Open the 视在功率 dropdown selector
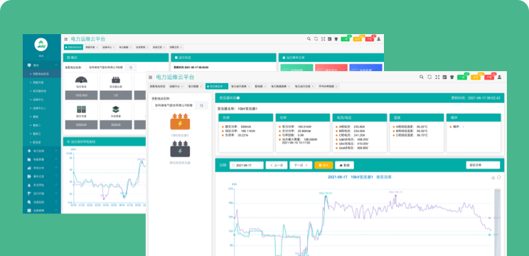Image resolution: width=529 pixels, height=256 pixels. click(483, 165)
